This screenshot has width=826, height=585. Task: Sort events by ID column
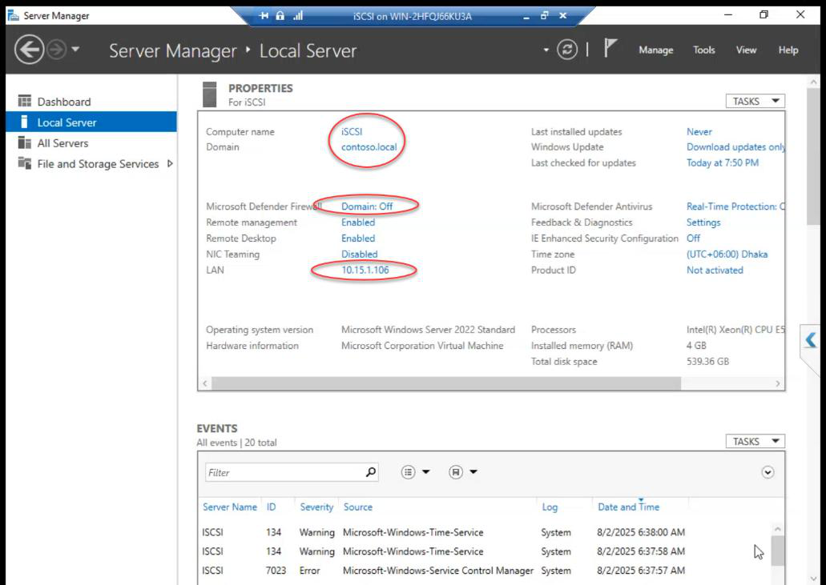pos(271,507)
